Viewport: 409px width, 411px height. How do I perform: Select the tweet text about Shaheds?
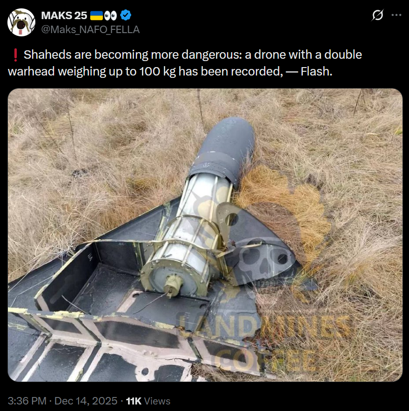185,63
